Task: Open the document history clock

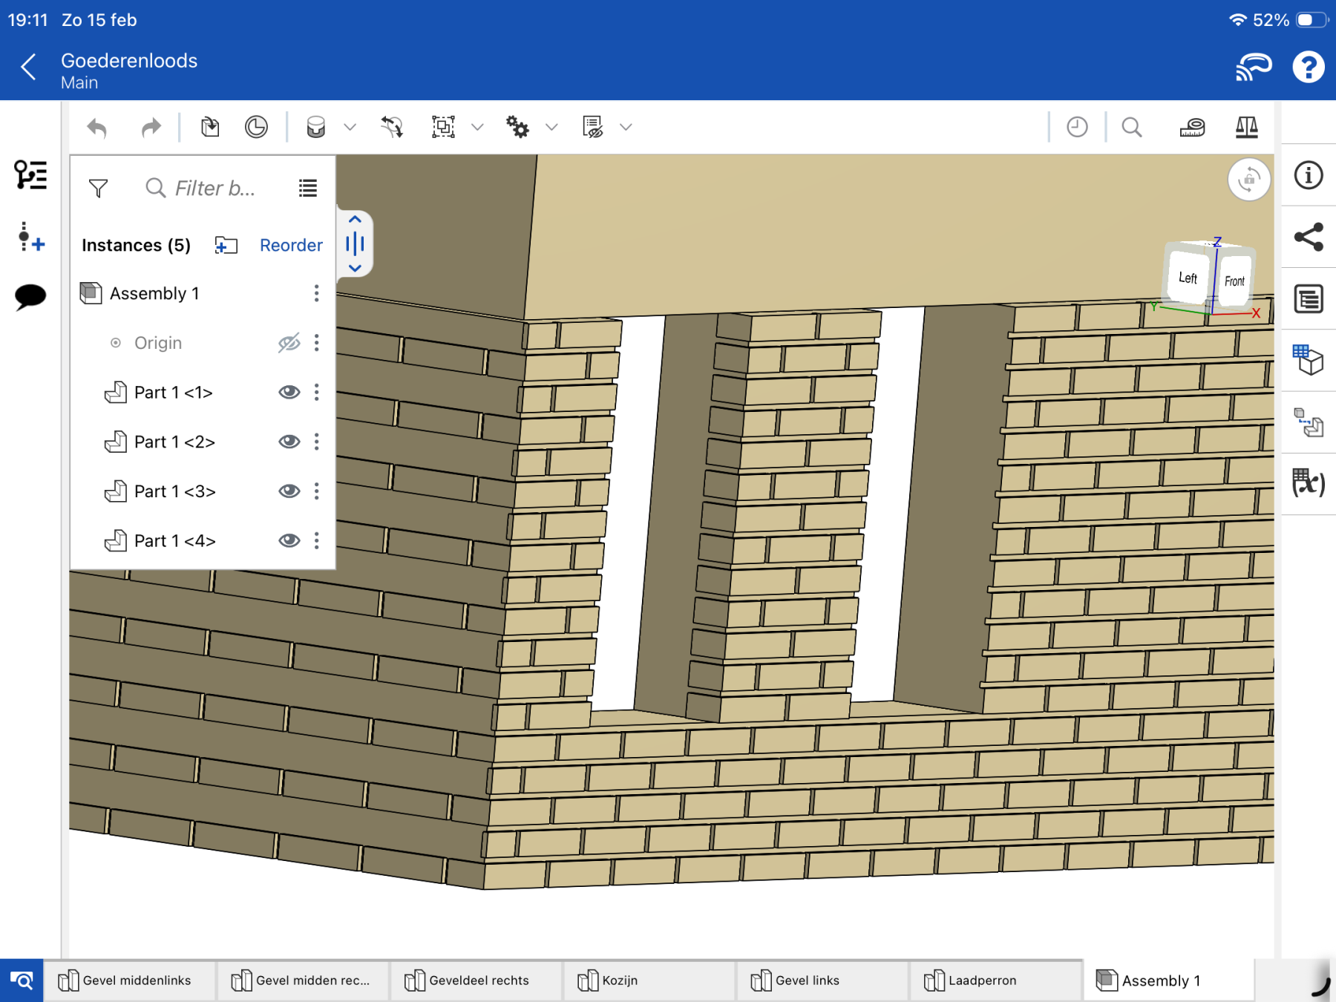Action: [x=1077, y=128]
